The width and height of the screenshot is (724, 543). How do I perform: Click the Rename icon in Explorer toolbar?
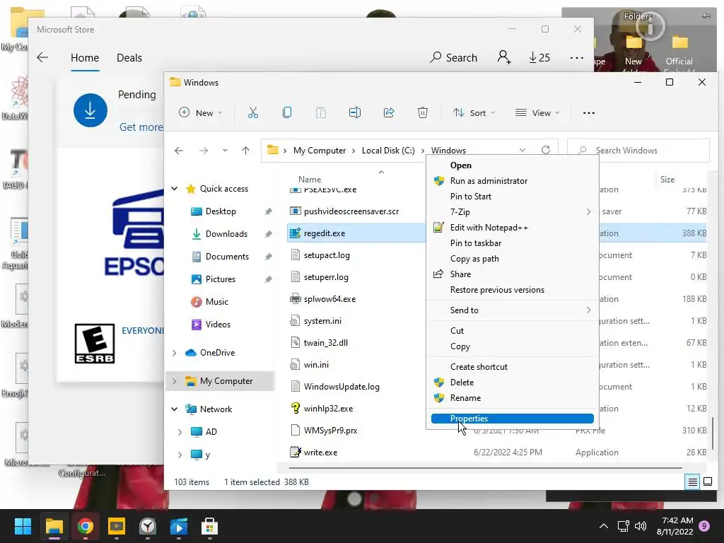click(x=355, y=112)
